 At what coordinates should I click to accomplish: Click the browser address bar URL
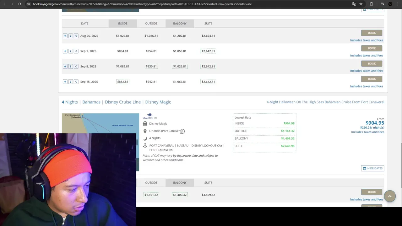click(x=142, y=4)
